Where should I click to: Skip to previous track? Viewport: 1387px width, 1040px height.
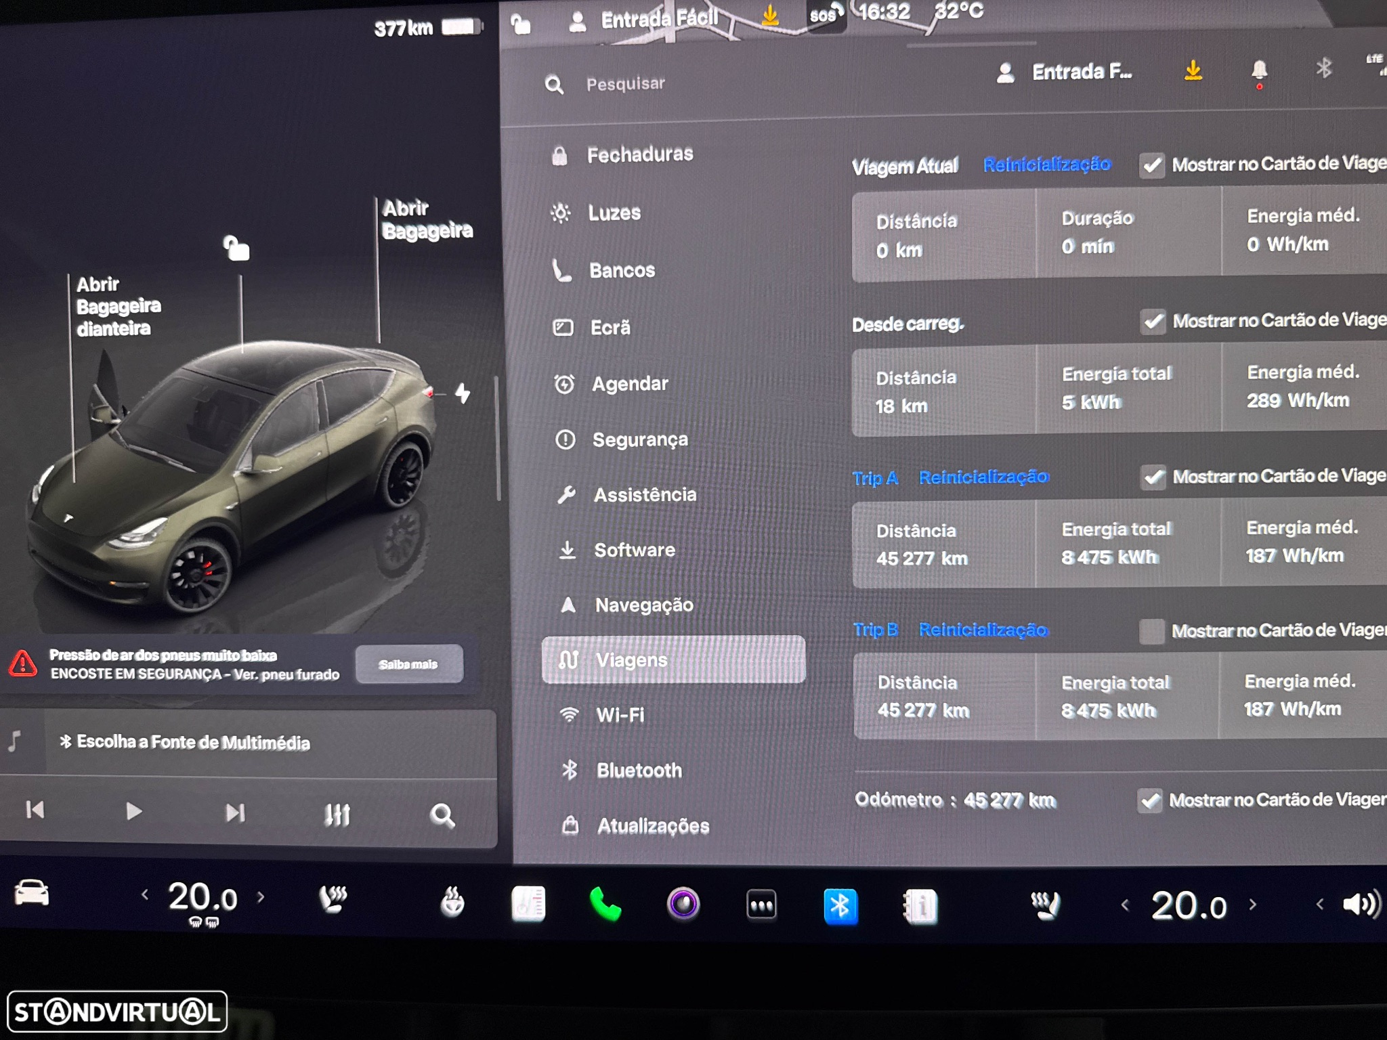click(35, 810)
